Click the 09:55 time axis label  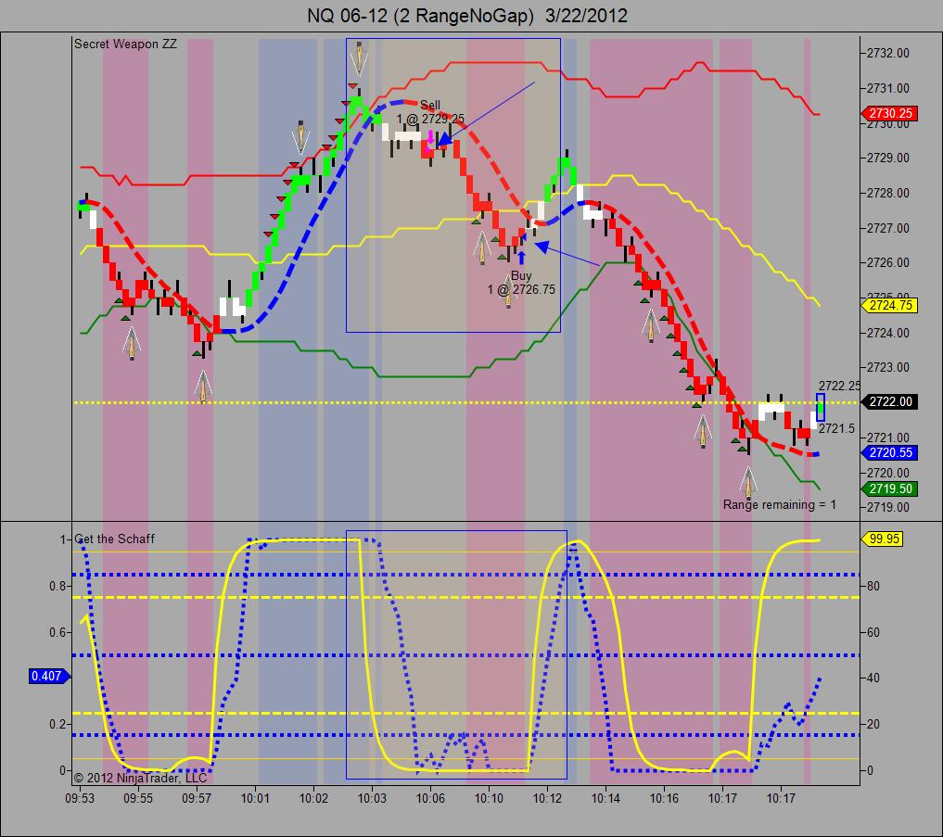tap(138, 798)
